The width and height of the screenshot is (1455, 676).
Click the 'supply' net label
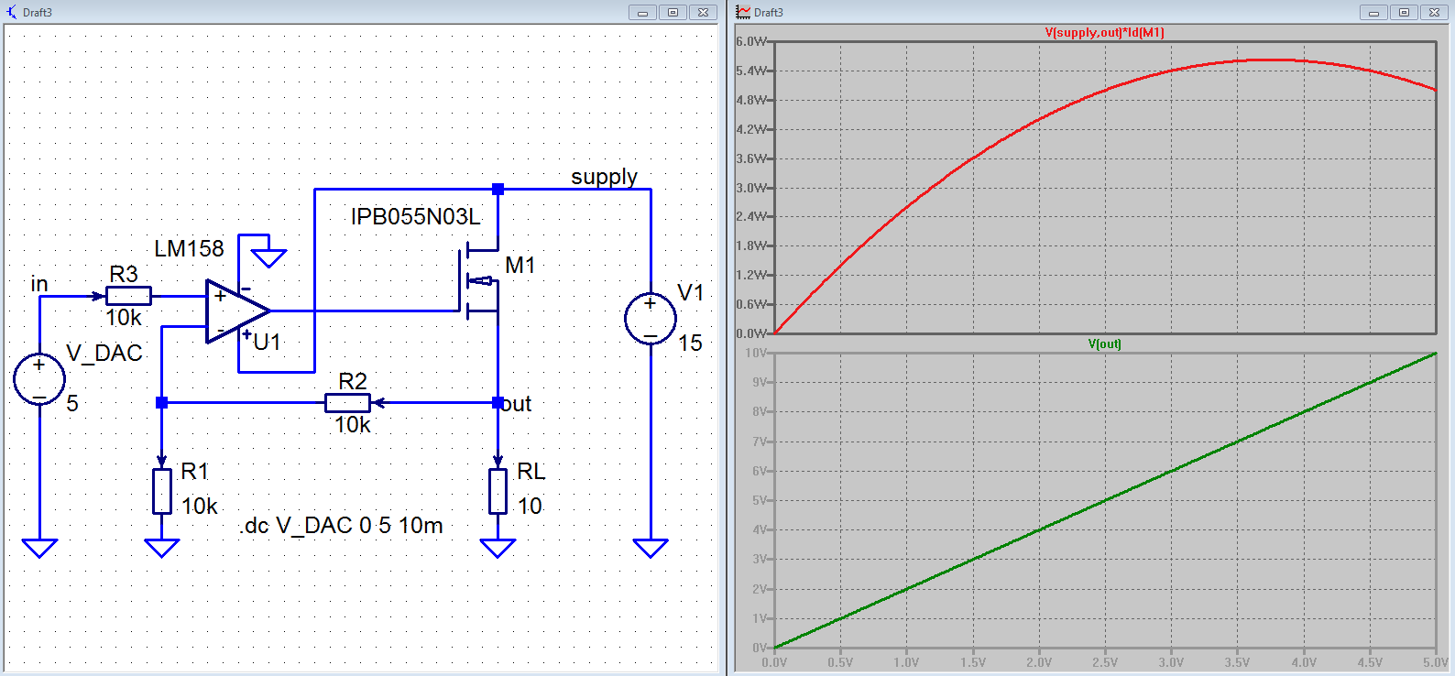coord(604,177)
